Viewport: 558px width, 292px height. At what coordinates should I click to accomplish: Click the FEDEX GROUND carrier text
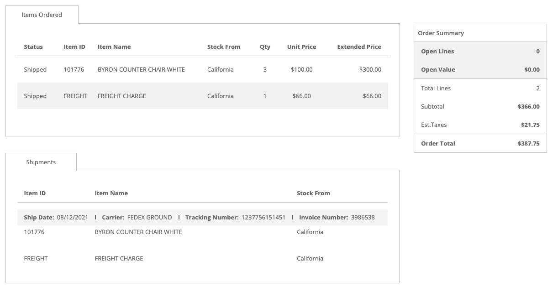149,218
